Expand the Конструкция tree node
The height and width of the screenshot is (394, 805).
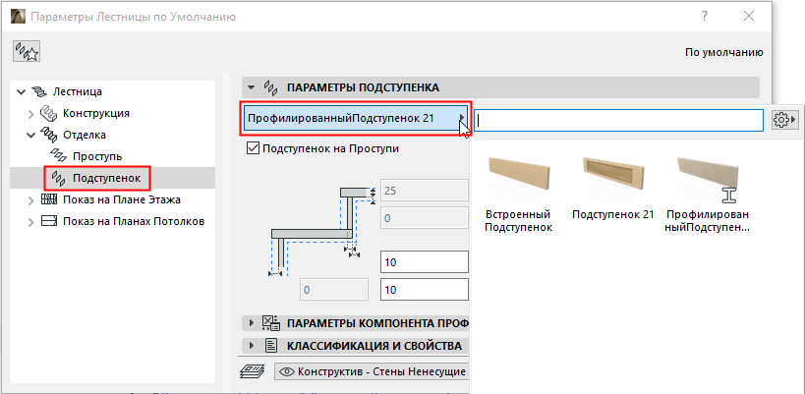(30, 114)
